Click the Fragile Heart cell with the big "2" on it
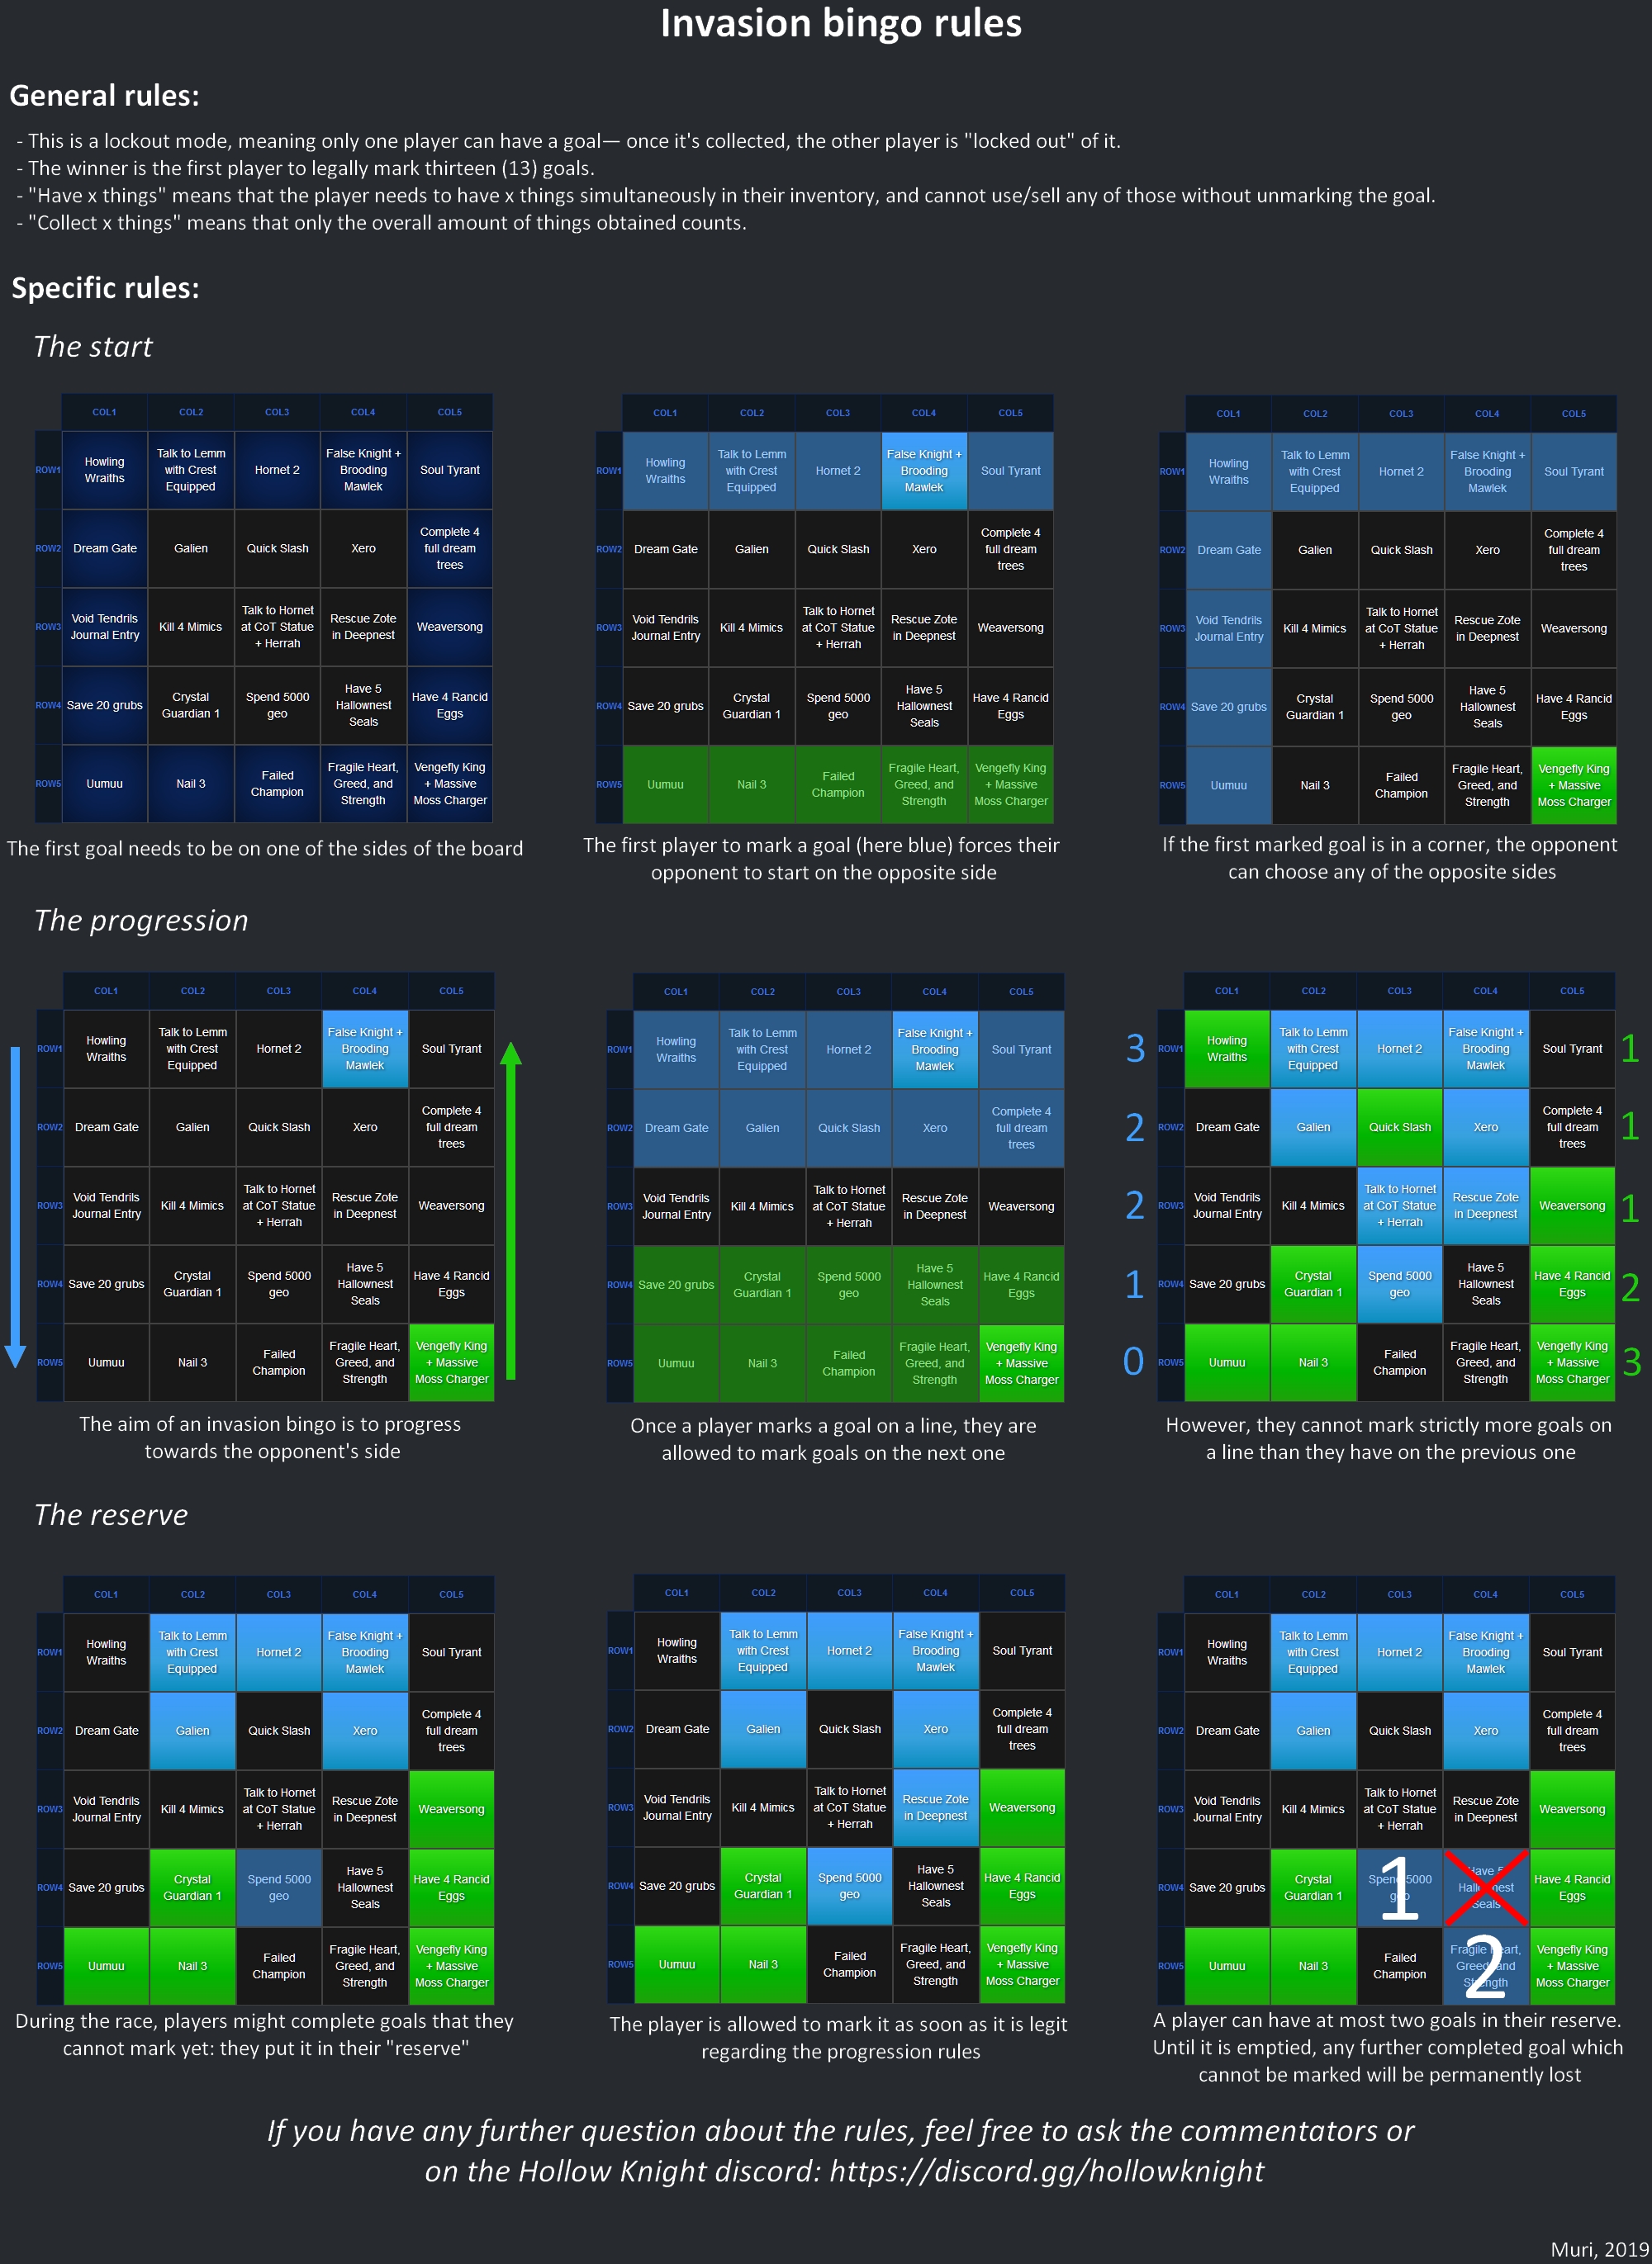Image resolution: width=1652 pixels, height=2264 pixels. click(x=1486, y=1965)
